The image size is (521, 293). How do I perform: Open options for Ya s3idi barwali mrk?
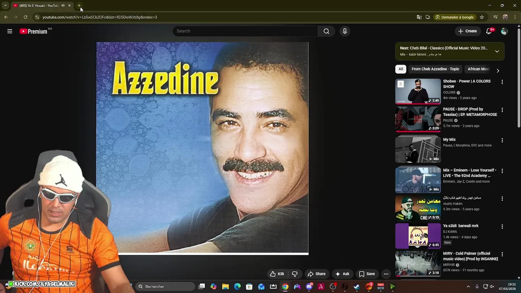click(502, 226)
